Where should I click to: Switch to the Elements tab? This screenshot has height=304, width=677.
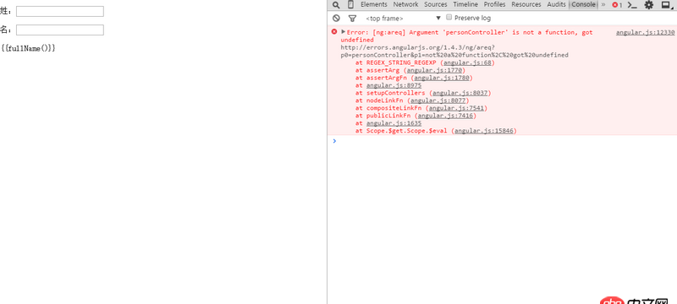374,4
